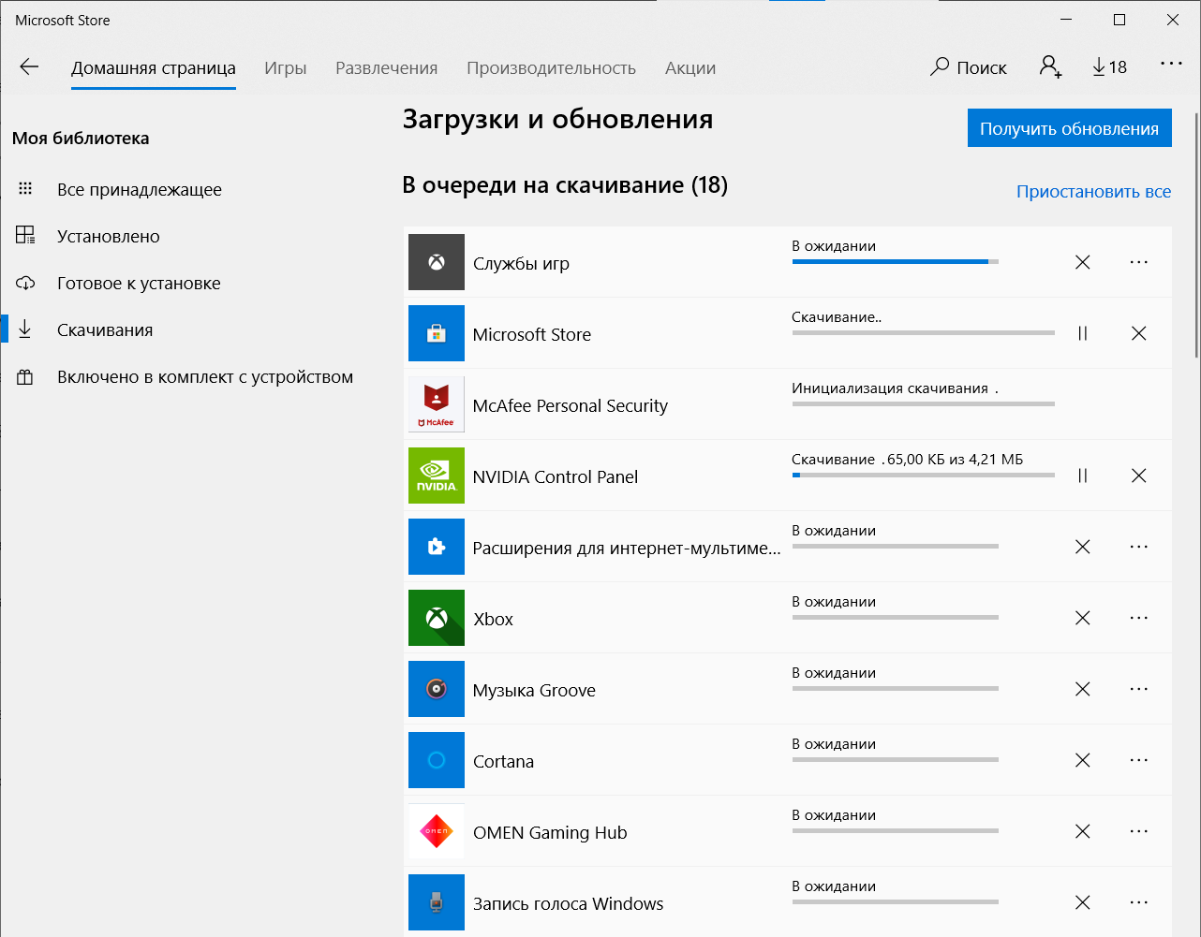The image size is (1201, 937).
Task: Switch to the Игры tab
Action: (x=286, y=67)
